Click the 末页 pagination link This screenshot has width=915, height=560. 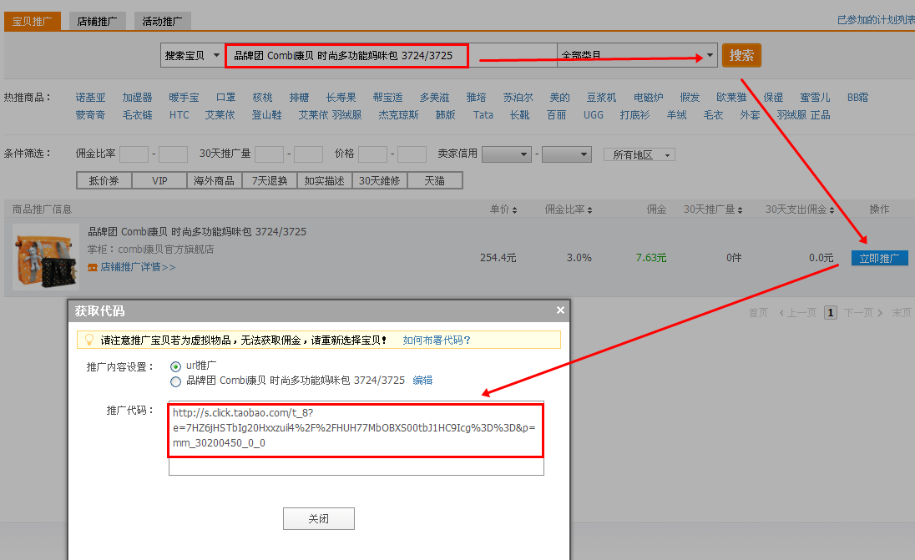[x=901, y=313]
